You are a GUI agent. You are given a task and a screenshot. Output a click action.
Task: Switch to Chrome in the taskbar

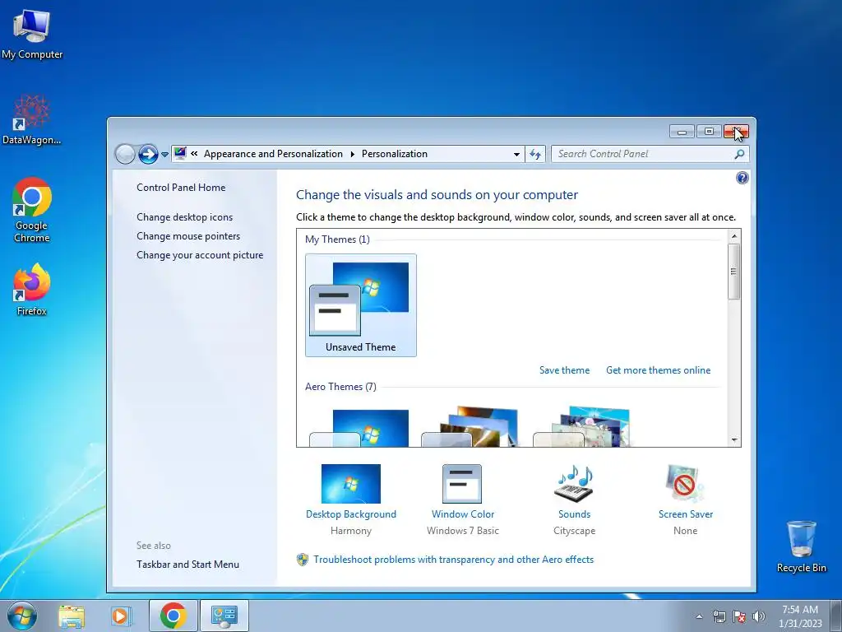coord(173,616)
